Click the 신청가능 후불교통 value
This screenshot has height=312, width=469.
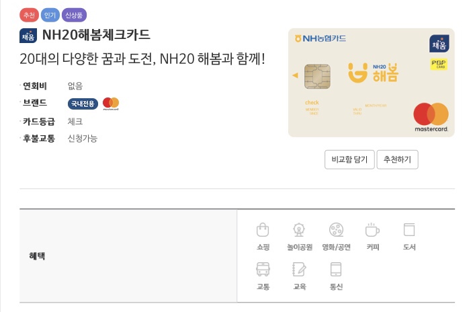point(83,139)
